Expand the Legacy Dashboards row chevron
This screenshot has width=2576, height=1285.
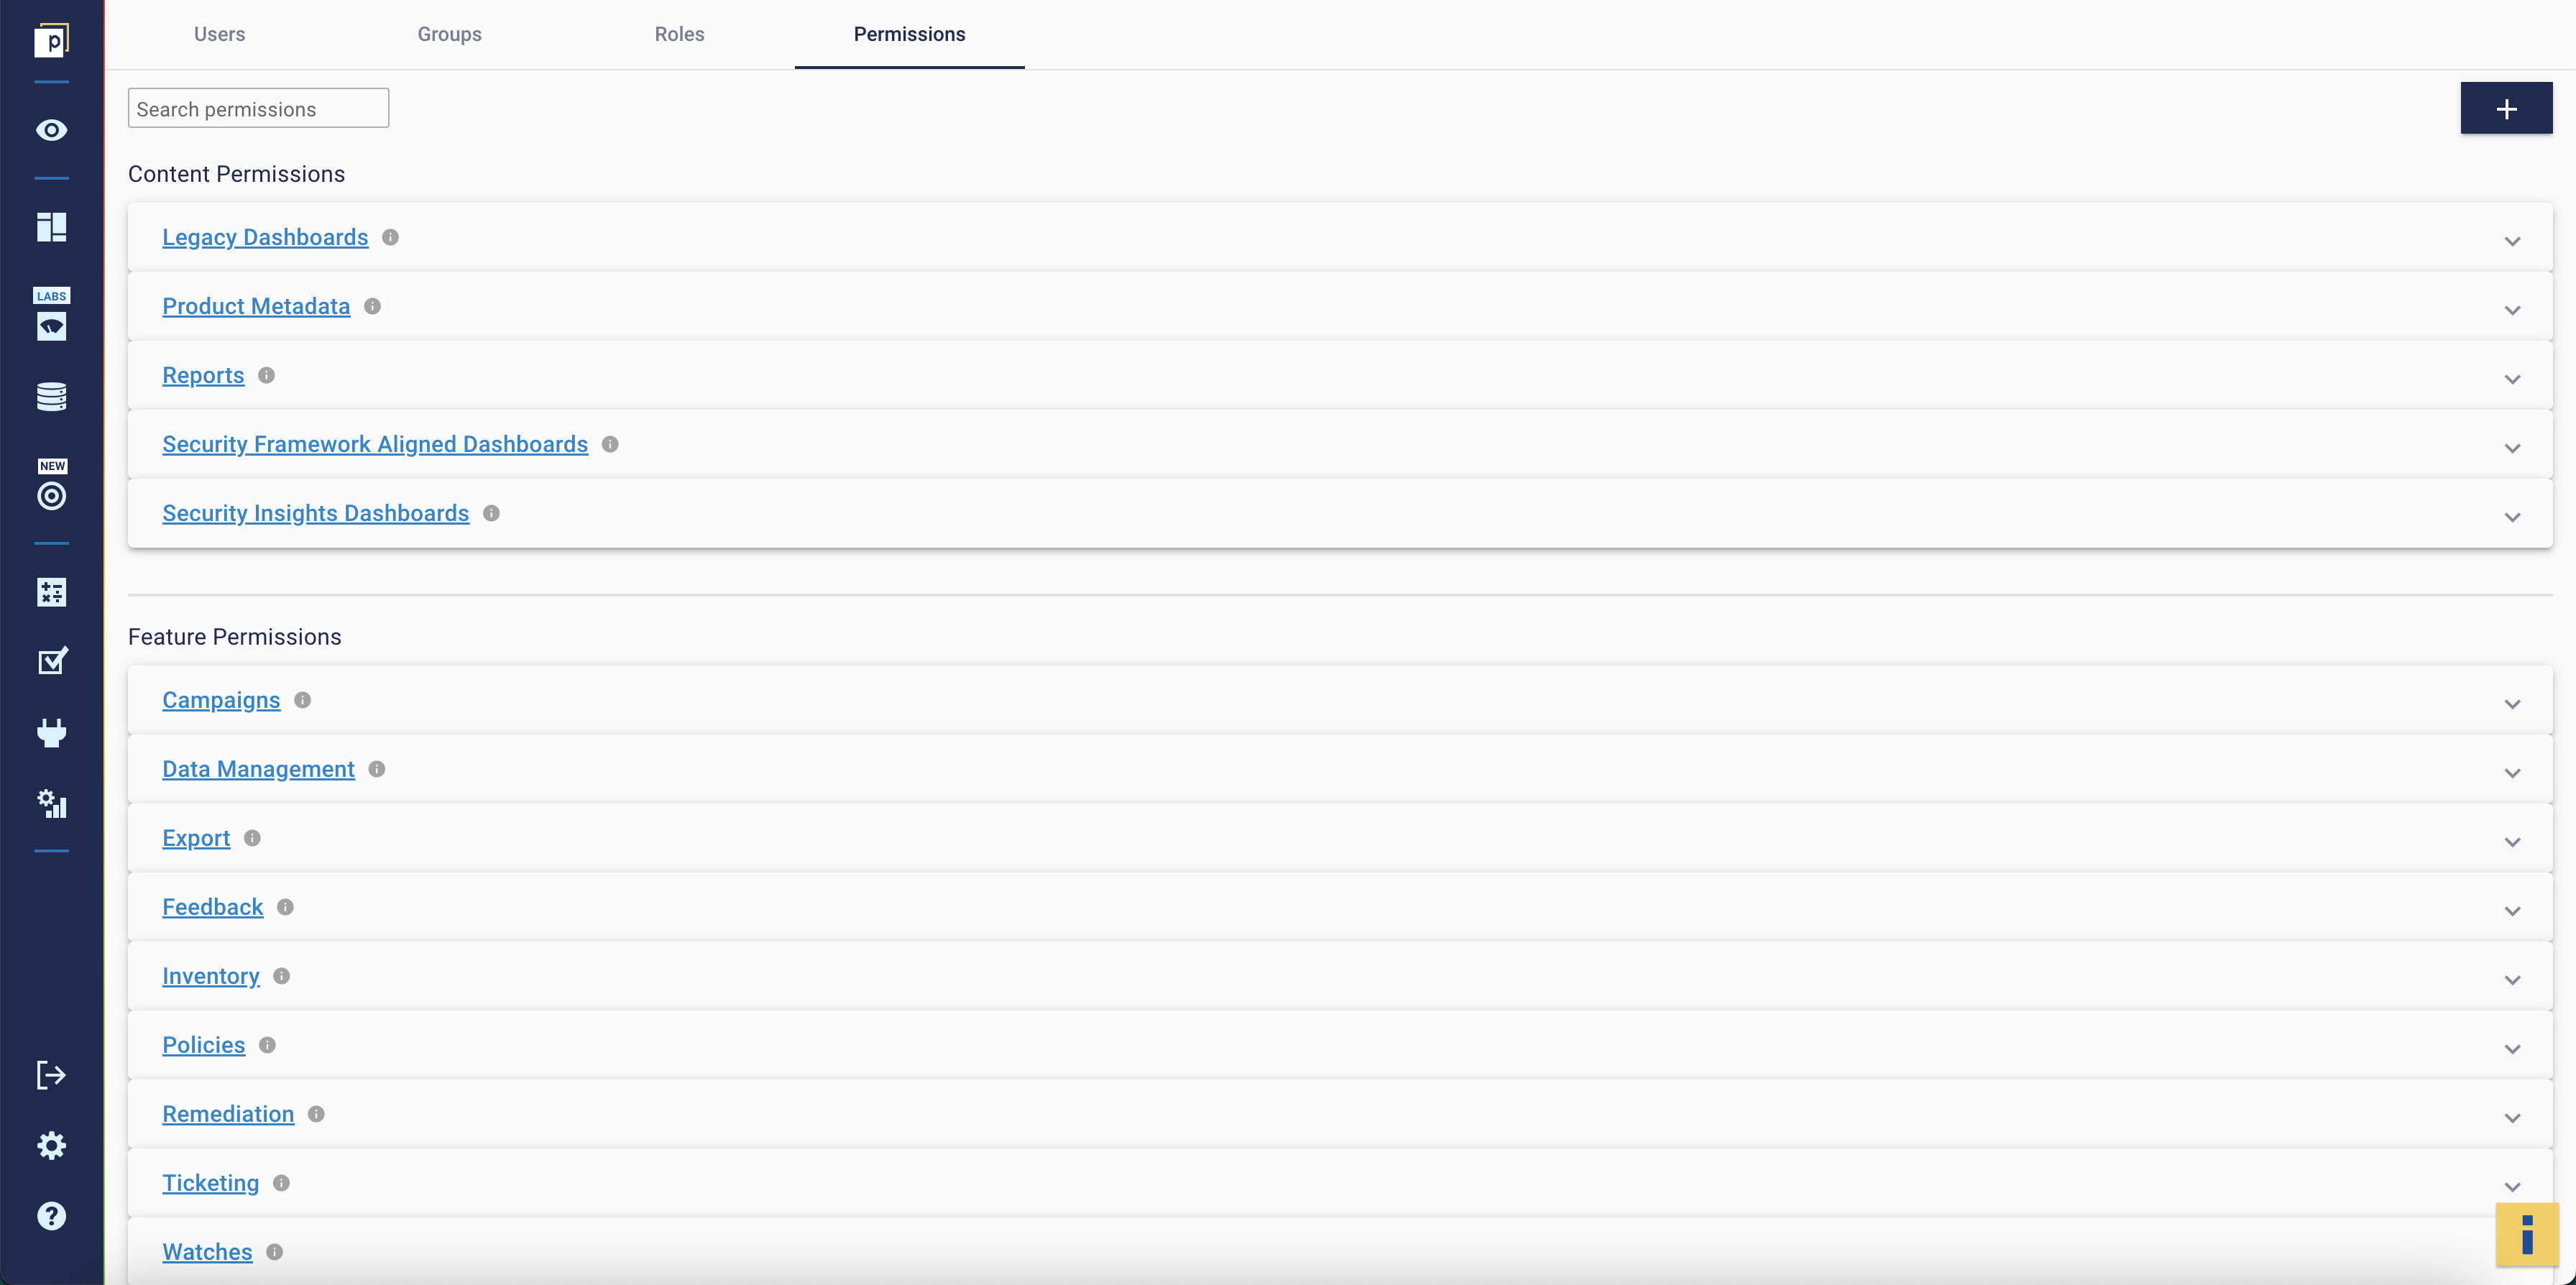point(2512,241)
